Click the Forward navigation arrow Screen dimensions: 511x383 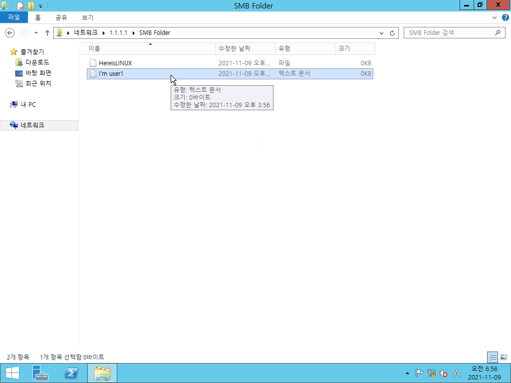(24, 32)
